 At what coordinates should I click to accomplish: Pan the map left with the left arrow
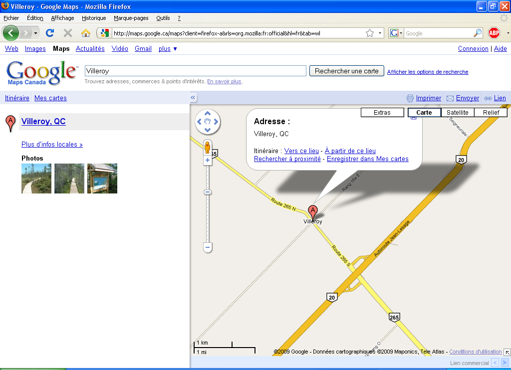pos(199,122)
